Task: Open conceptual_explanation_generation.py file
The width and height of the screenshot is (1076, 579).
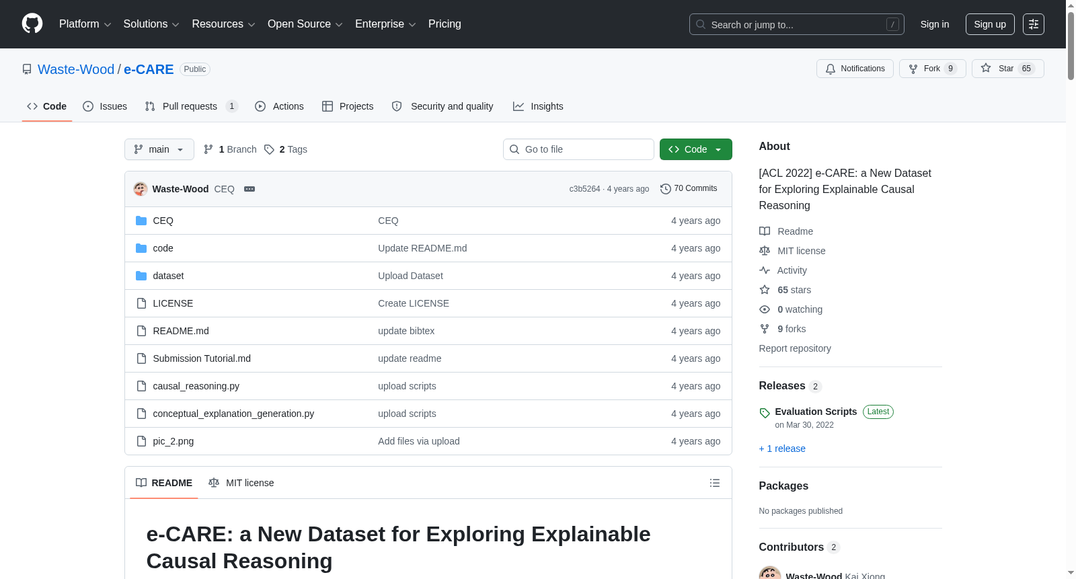Action: tap(233, 414)
